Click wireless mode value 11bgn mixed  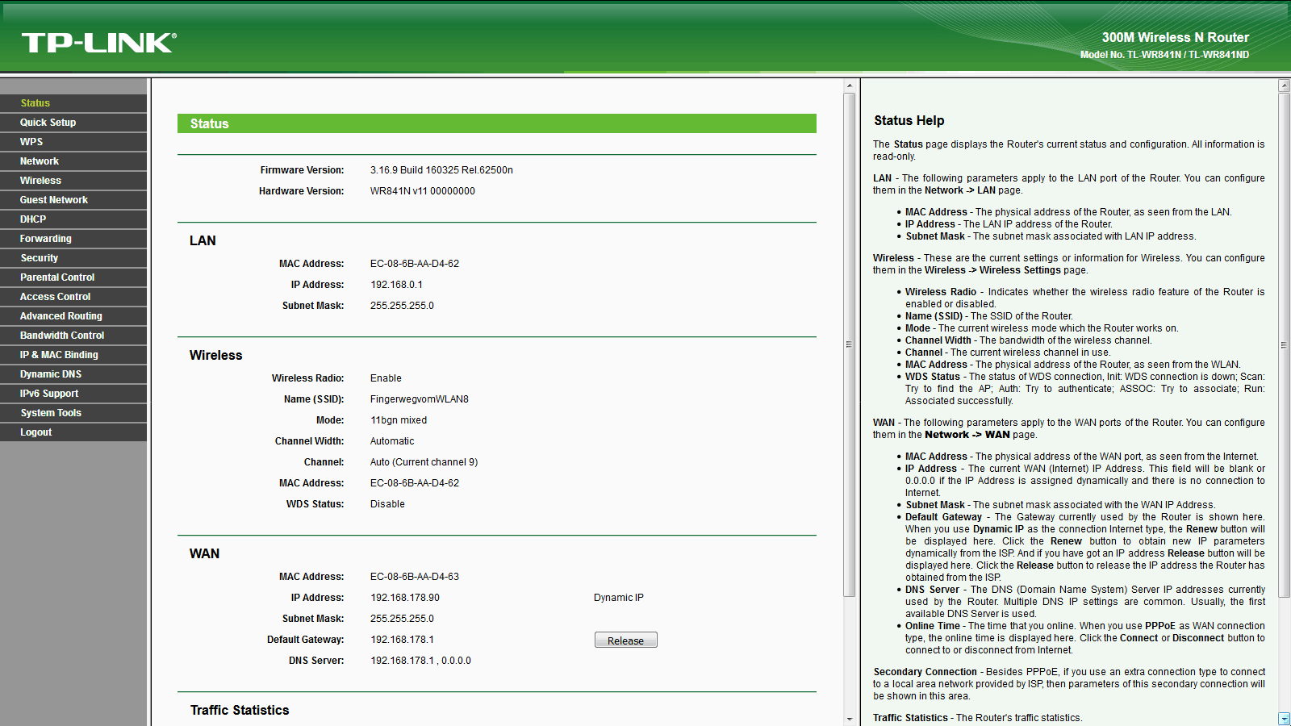(399, 420)
